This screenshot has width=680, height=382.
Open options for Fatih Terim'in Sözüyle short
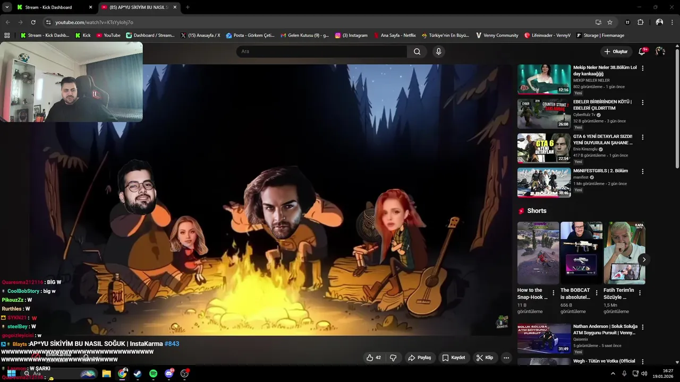[x=640, y=293]
